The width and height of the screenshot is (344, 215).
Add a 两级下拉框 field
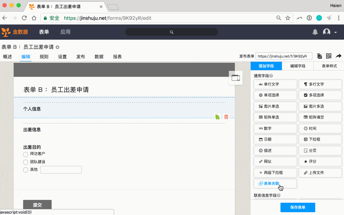(x=275, y=173)
